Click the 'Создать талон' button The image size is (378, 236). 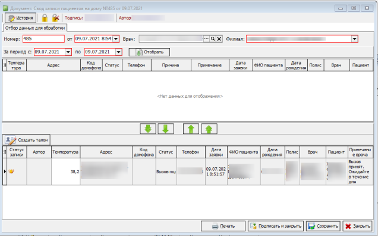tap(27, 140)
